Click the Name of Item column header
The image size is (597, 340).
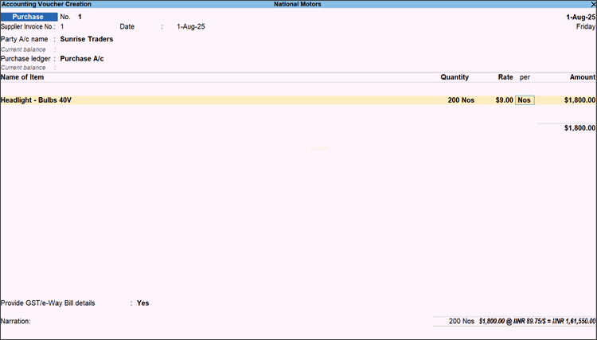click(x=22, y=77)
